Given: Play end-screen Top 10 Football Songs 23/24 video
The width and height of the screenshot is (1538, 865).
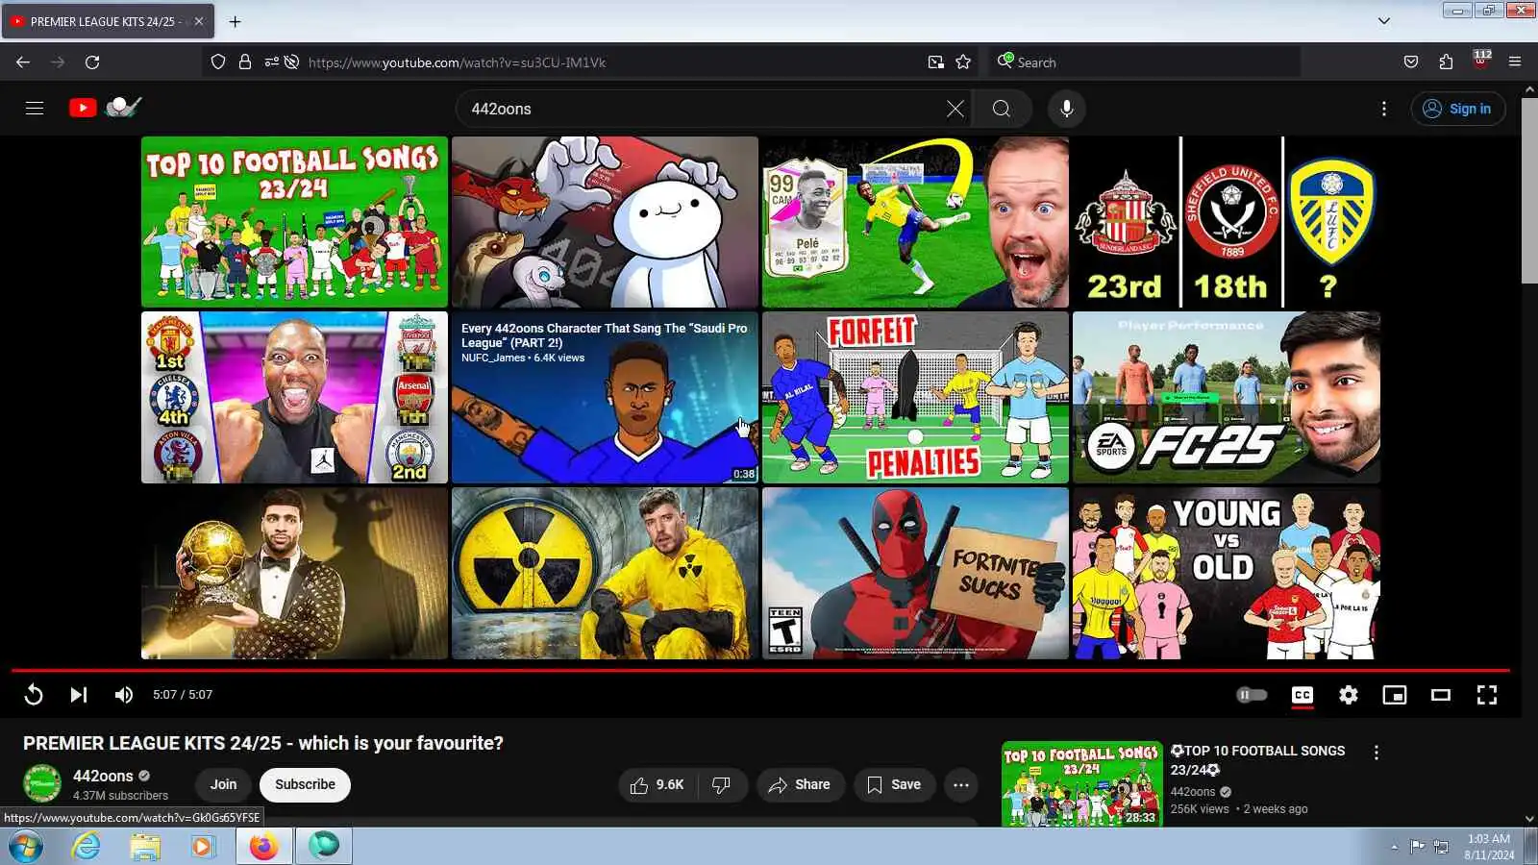Looking at the screenshot, I should [x=294, y=222].
